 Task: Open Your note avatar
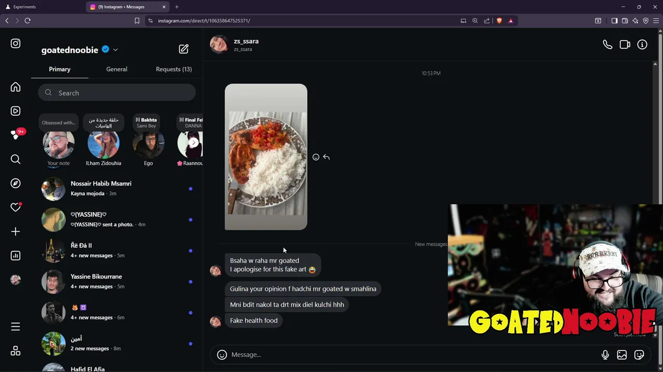coord(59,144)
